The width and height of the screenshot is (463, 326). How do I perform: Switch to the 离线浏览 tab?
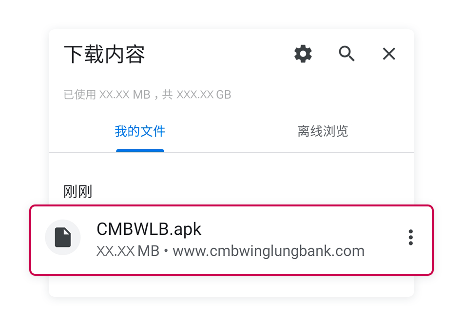323,131
